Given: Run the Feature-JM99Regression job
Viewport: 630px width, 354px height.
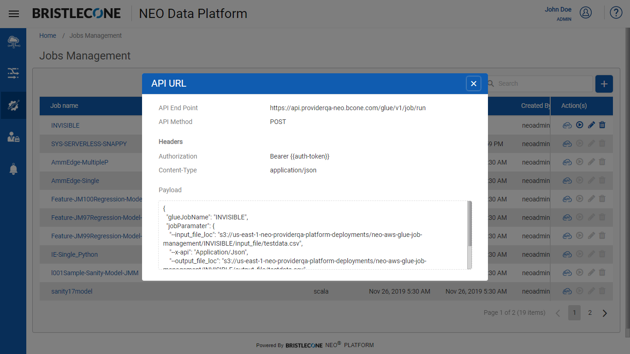Looking at the screenshot, I should [x=580, y=236].
